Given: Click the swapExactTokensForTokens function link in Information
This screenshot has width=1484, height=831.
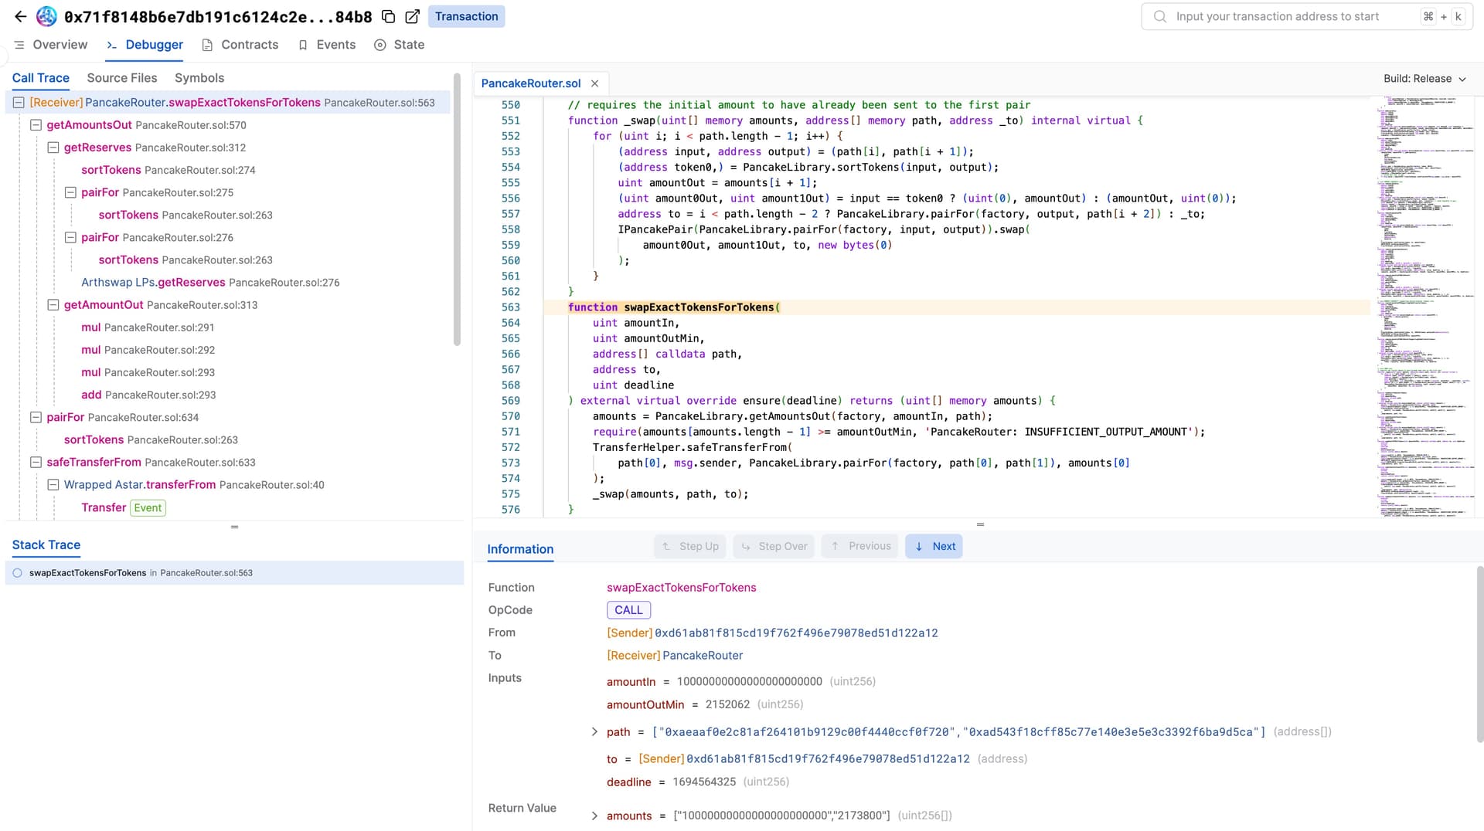Looking at the screenshot, I should coord(681,588).
